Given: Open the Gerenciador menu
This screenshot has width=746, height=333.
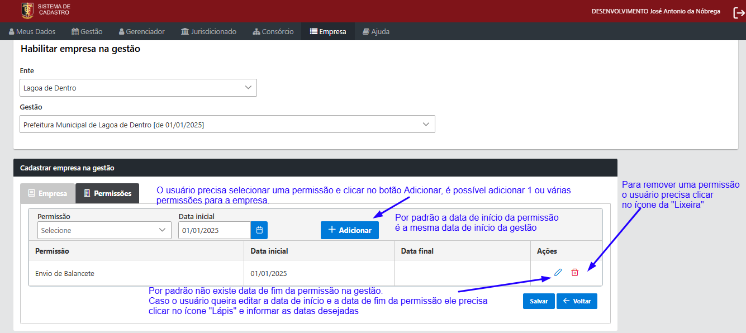Looking at the screenshot, I should click(x=141, y=31).
